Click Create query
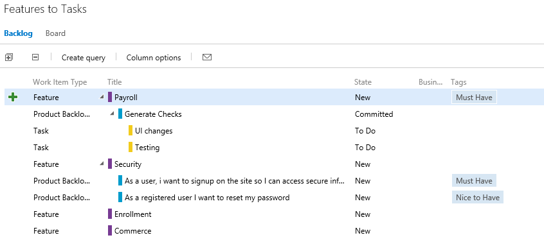 (84, 58)
